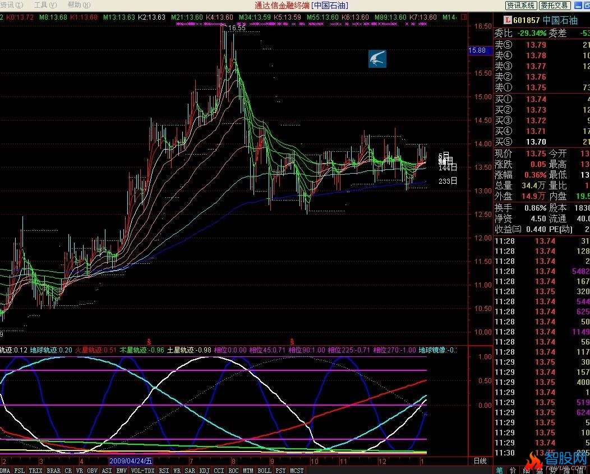Click the 买④ price 13.71
The height and width of the screenshot is (474, 590).
click(536, 131)
